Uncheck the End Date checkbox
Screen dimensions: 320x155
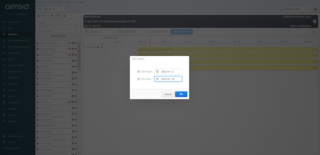[x=139, y=79]
